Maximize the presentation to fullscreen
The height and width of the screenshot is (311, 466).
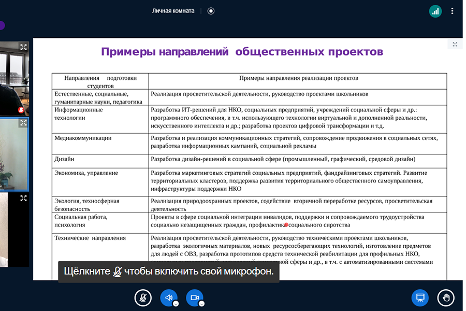pyautogui.click(x=455, y=45)
